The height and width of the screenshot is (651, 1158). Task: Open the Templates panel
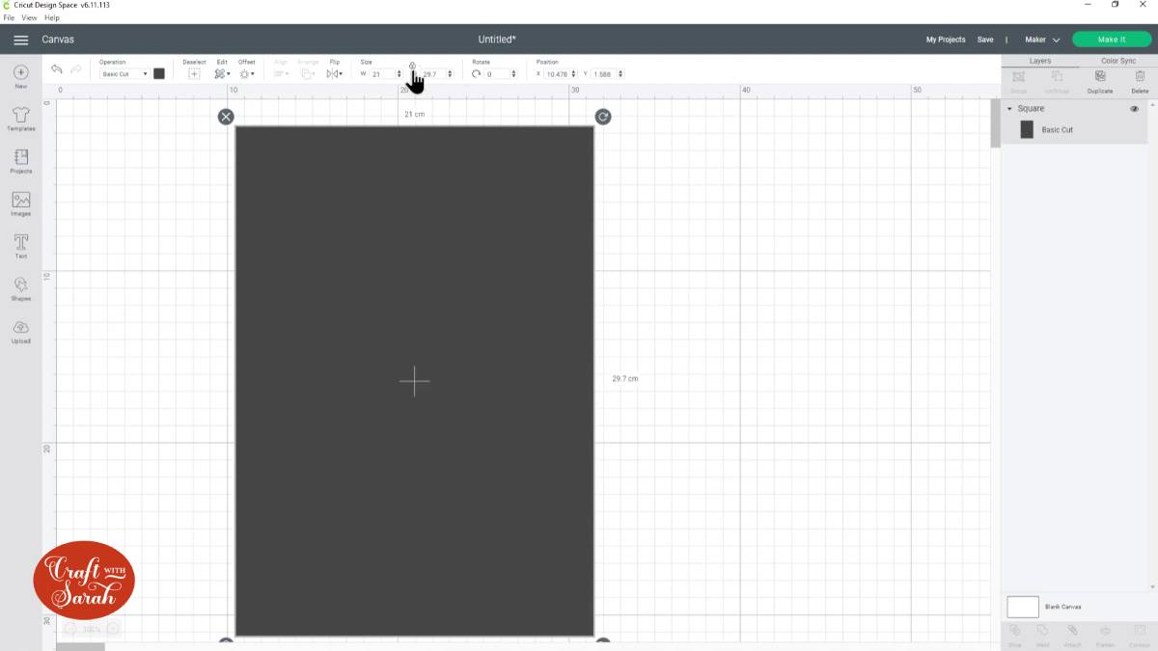[x=20, y=119]
